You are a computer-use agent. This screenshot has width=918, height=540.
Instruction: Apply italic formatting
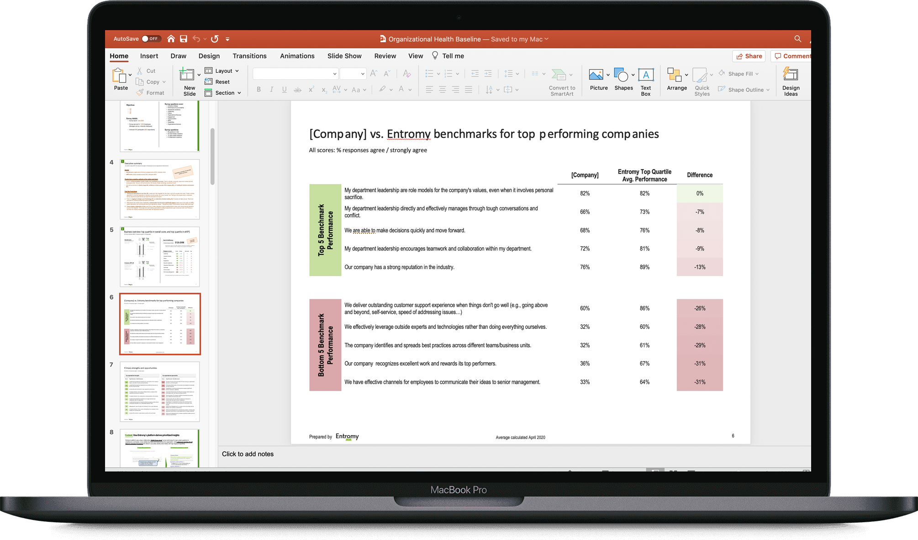tap(271, 89)
